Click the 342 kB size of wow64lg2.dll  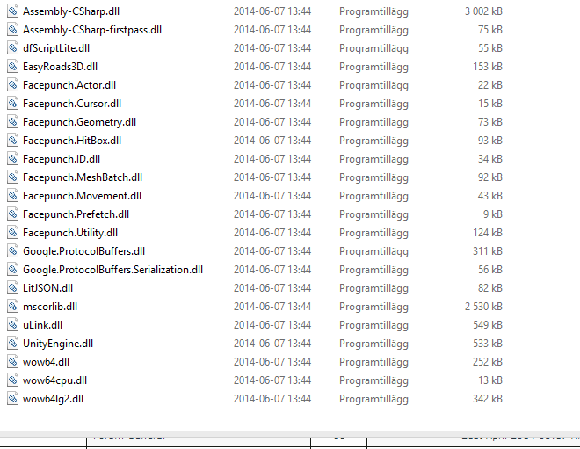pyautogui.click(x=488, y=399)
